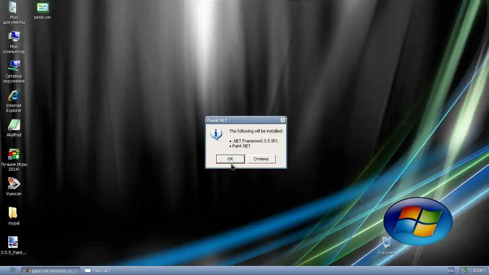This screenshot has width=489, height=275.
Task: Switch to the paint.net windows xp taskbar item
Action: (x=51, y=270)
